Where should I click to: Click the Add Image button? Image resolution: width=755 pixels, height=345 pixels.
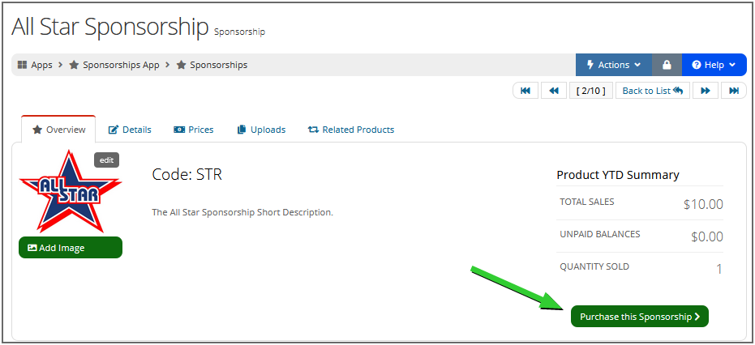(x=71, y=248)
